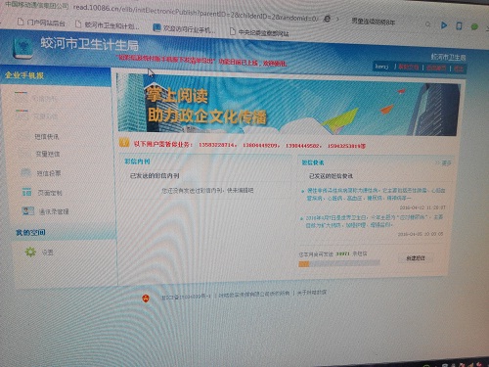Click the IE compatibility mode icon in address bar

(x=327, y=19)
